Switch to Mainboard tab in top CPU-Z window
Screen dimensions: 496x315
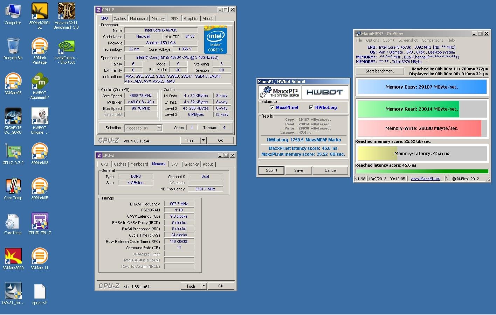pos(139,19)
